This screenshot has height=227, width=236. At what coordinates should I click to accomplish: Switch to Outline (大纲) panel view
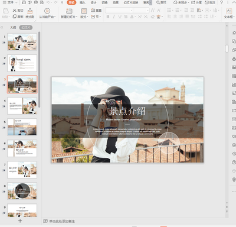point(13,28)
